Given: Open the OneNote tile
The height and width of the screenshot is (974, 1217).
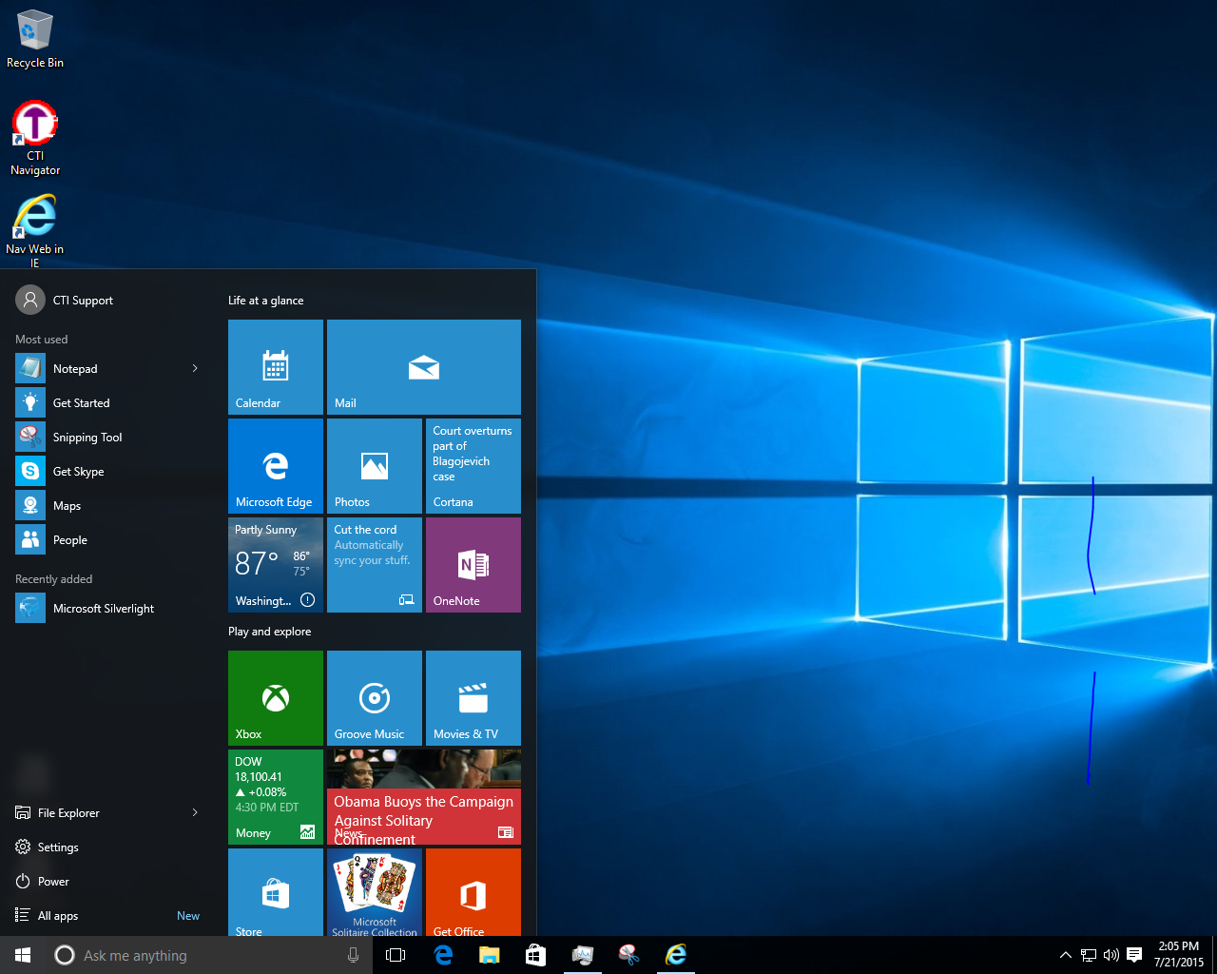Looking at the screenshot, I should coord(473,565).
